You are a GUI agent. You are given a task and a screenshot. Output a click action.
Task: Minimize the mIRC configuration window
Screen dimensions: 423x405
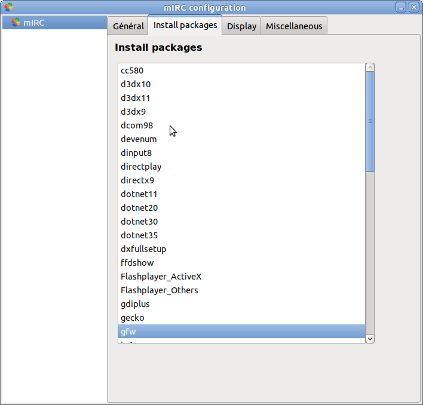click(401, 7)
